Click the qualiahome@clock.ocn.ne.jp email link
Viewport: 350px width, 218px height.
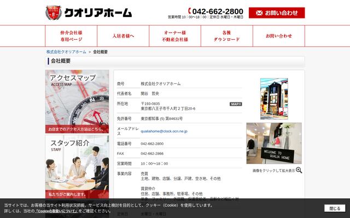click(x=164, y=131)
